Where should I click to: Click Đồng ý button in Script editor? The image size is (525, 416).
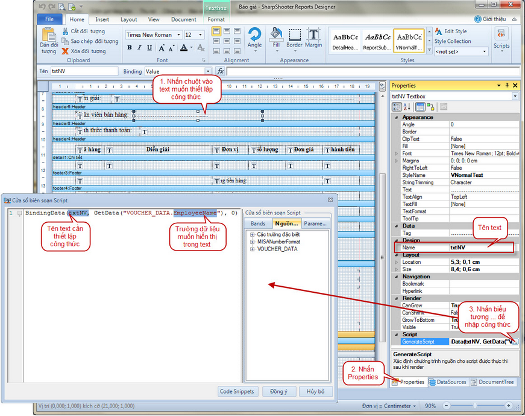278,391
